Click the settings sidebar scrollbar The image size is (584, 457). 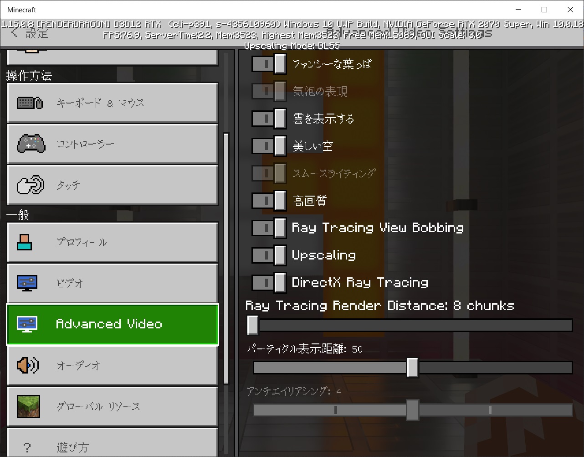(226, 258)
